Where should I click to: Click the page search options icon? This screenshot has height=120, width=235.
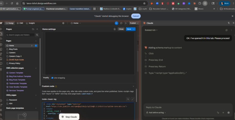37,35
